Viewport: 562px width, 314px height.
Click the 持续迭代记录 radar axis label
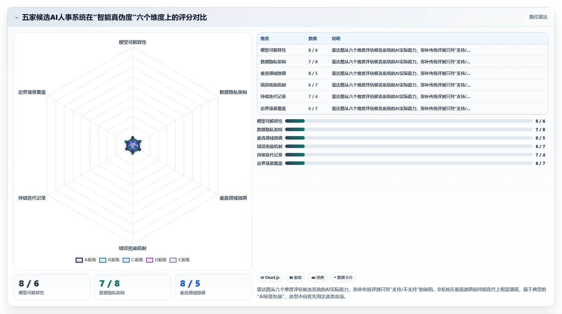[x=32, y=198]
